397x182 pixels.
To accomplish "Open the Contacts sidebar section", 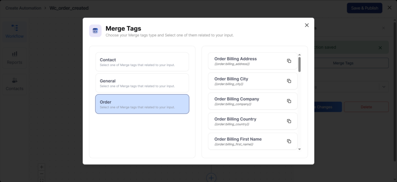I will coord(14,84).
